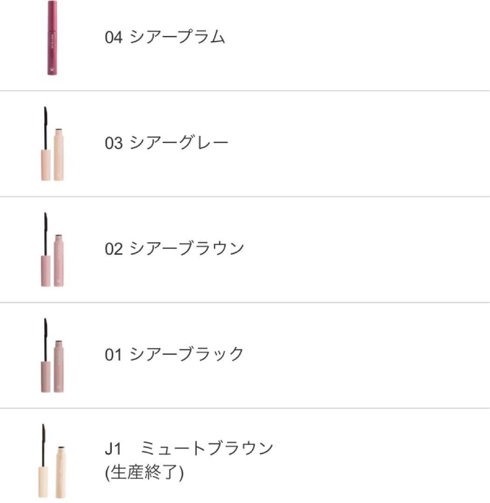
Task: Click the plum-colored 04 mascara tube image
Action: pyautogui.click(x=53, y=38)
